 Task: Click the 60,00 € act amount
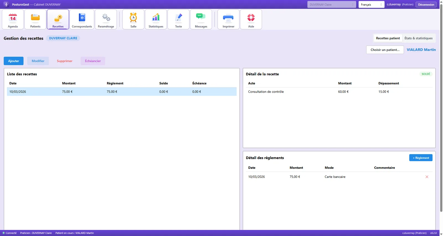[x=343, y=92]
